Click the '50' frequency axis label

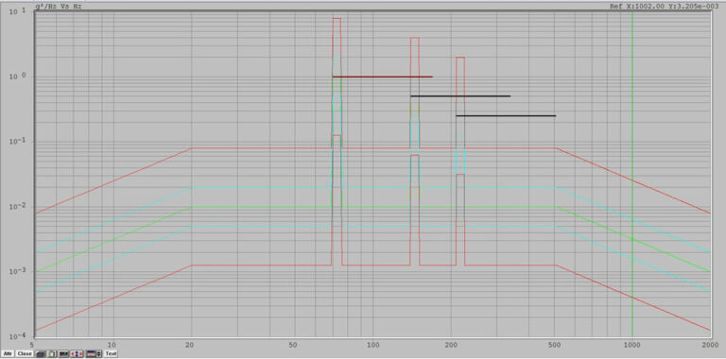[x=293, y=345]
